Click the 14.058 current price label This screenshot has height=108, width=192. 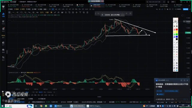[x=188, y=33]
